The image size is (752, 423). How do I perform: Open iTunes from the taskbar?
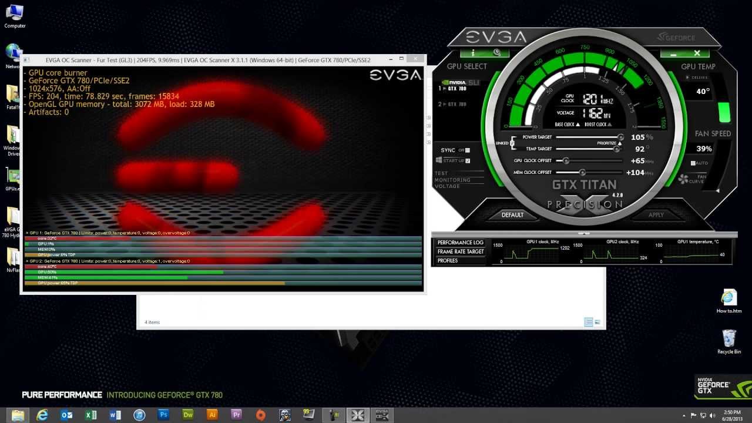click(x=139, y=415)
